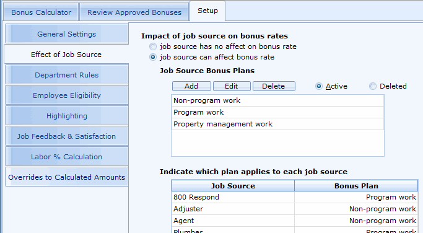
Task: Open the Highlighting settings
Action: (x=67, y=116)
